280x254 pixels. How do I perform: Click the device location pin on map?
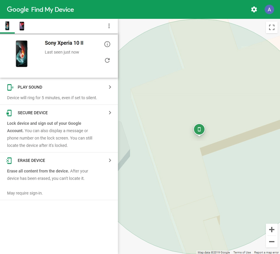tap(199, 130)
